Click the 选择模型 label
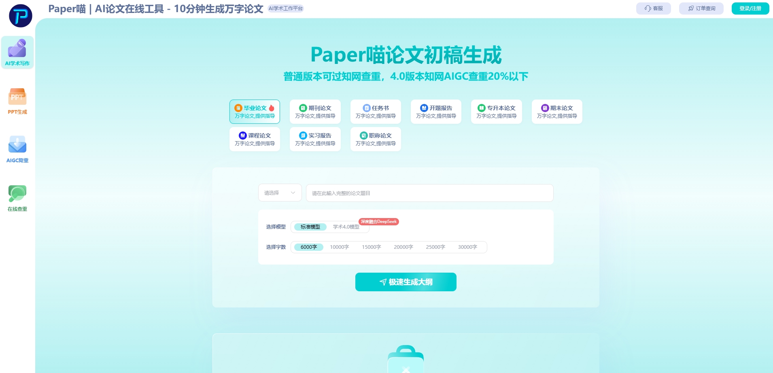The width and height of the screenshot is (773, 373). (x=276, y=227)
